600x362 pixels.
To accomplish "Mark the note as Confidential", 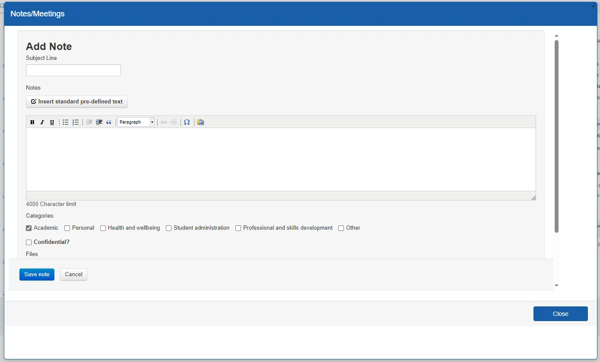I will click(29, 242).
